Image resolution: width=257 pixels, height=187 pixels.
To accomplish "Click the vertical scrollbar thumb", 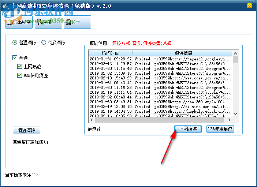I will pos(235,59).
